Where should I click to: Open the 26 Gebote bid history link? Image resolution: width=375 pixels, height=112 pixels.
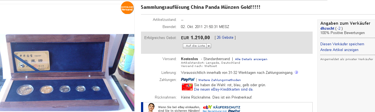[x=225, y=38]
